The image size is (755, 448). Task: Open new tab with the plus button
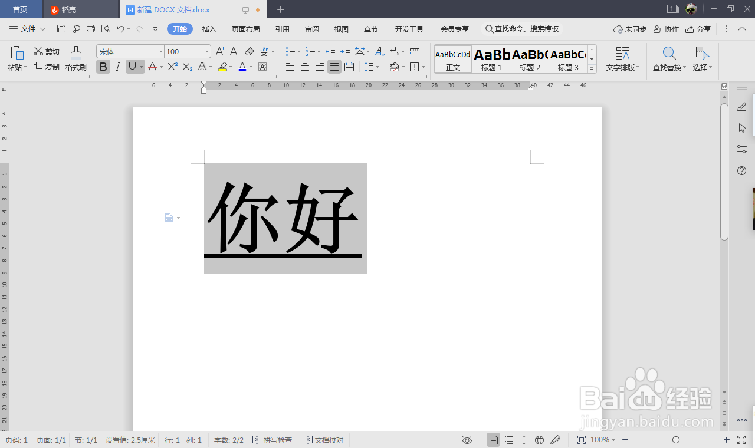click(x=281, y=9)
